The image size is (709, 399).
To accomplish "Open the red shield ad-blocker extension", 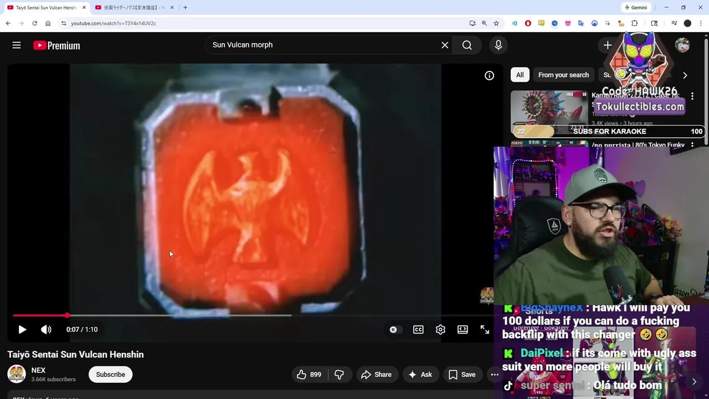I will [528, 23].
